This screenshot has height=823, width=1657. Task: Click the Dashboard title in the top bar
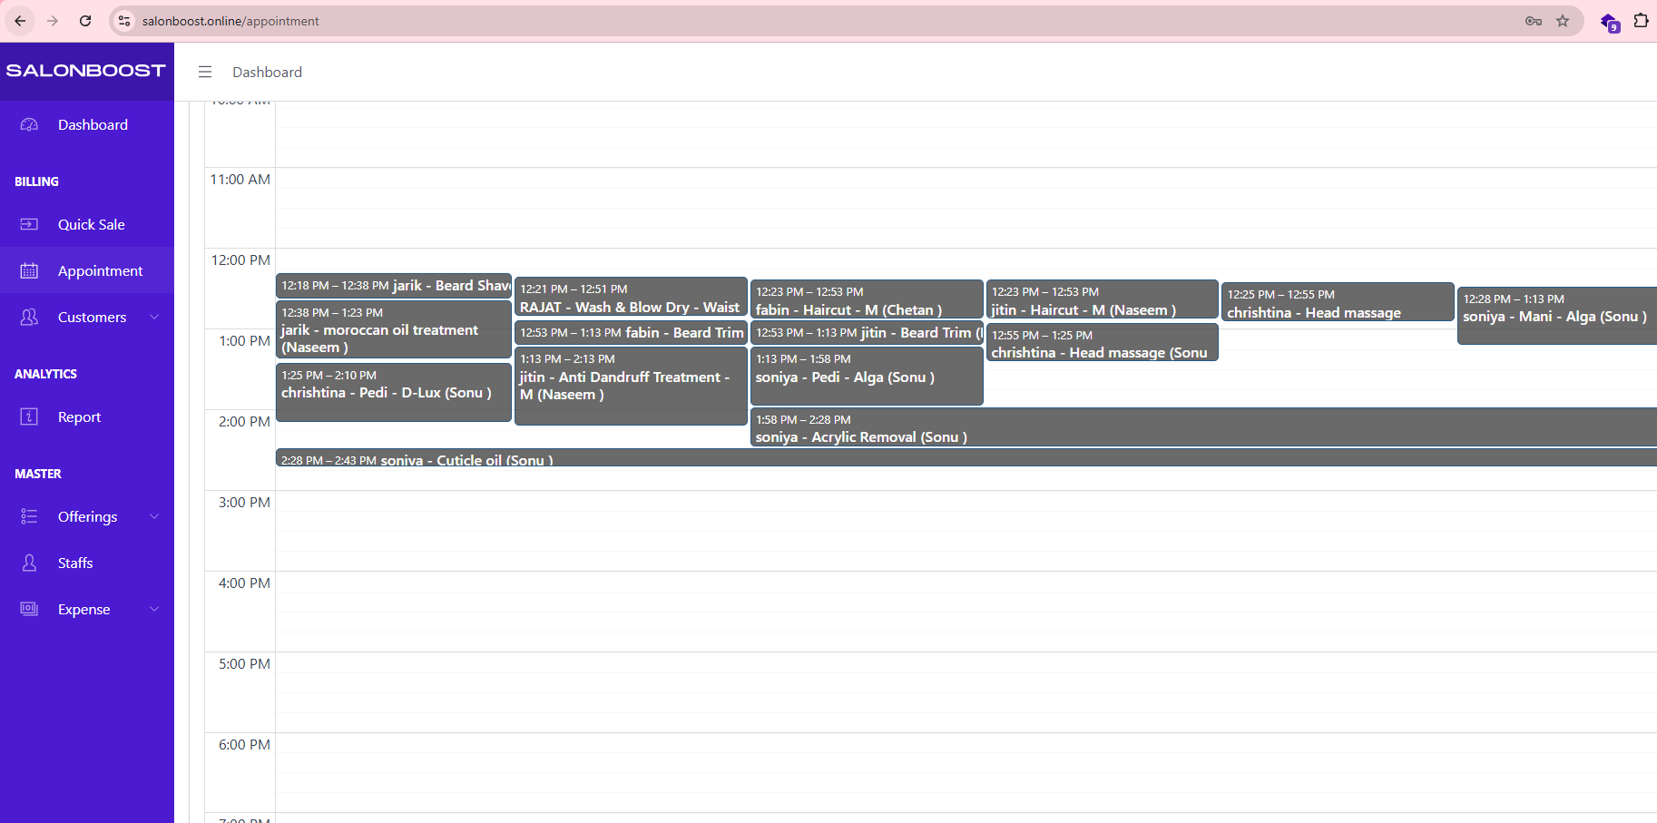pos(267,72)
